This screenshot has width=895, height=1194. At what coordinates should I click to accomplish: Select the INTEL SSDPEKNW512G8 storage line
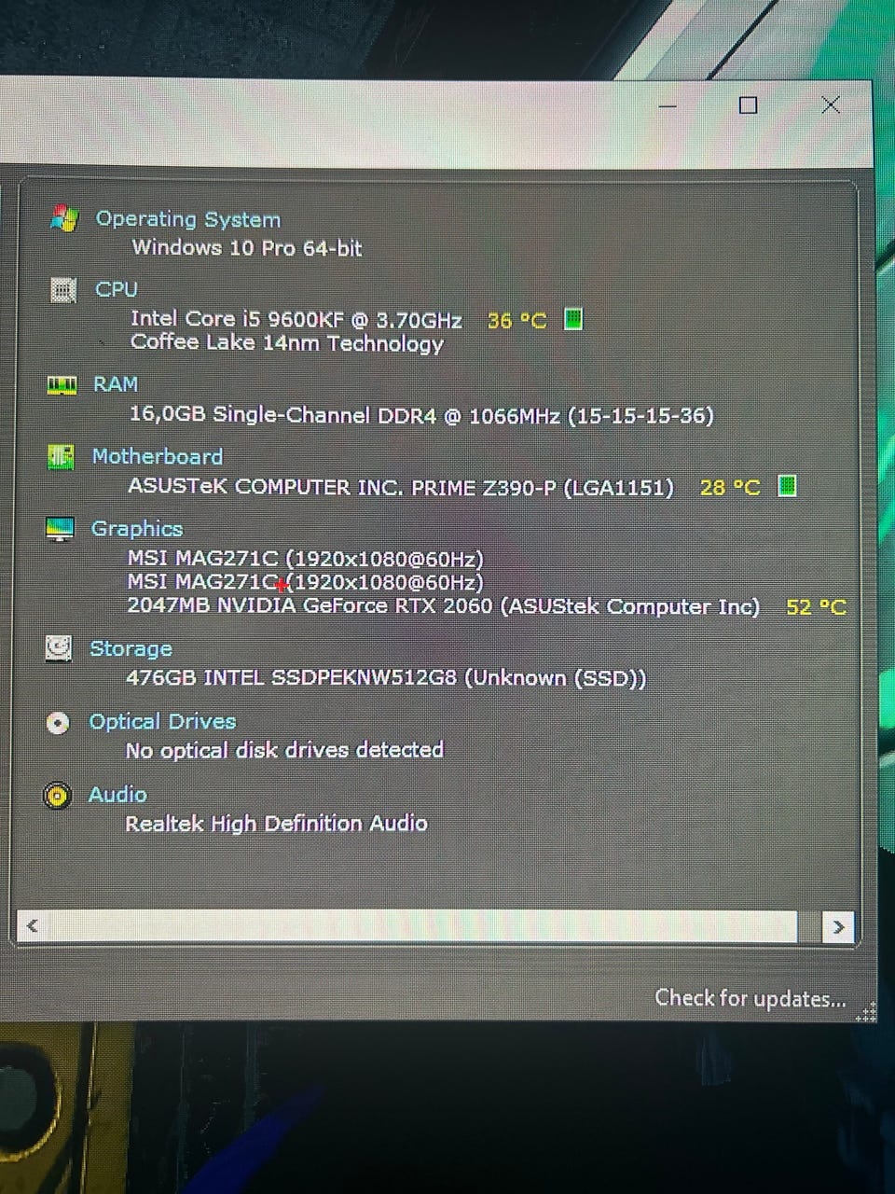386,678
